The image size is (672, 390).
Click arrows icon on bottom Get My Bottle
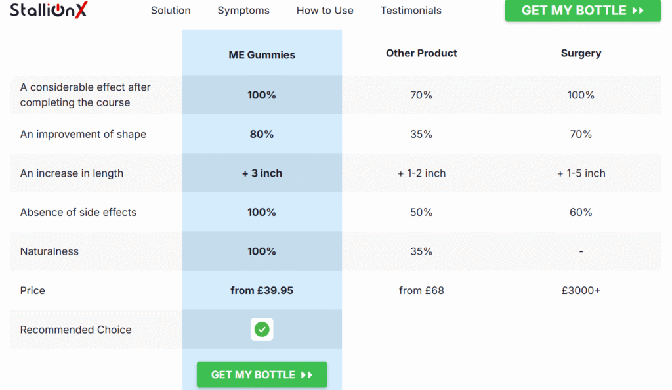coord(307,375)
